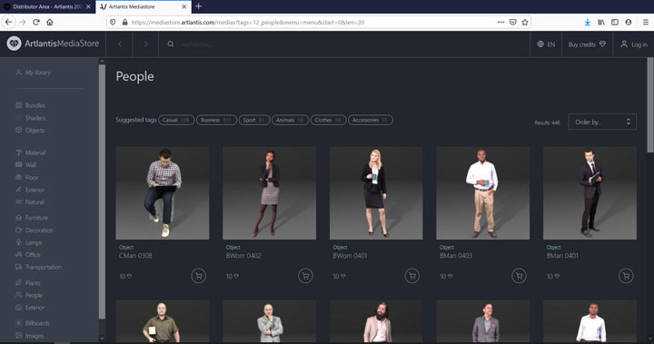Image resolution: width=654 pixels, height=344 pixels.
Task: Open Firefox library icon
Action: (x=601, y=22)
